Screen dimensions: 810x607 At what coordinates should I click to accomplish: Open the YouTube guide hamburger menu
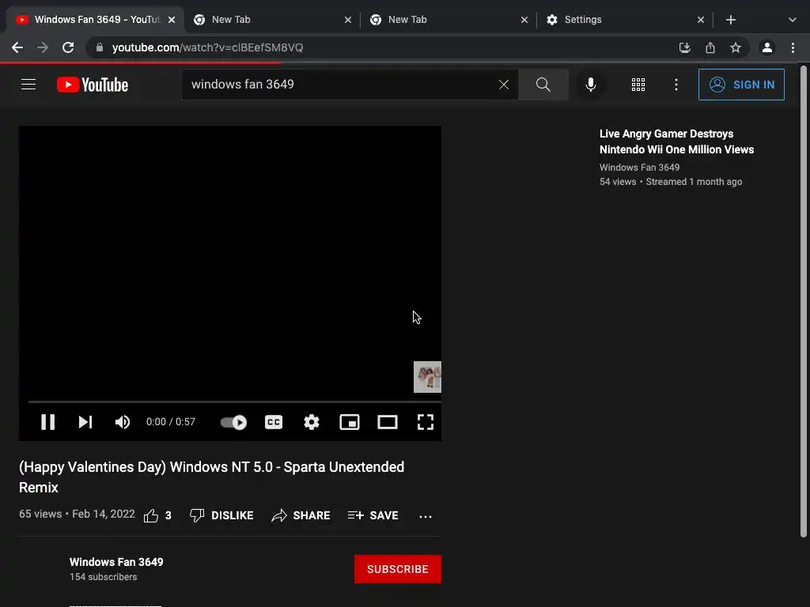28,84
